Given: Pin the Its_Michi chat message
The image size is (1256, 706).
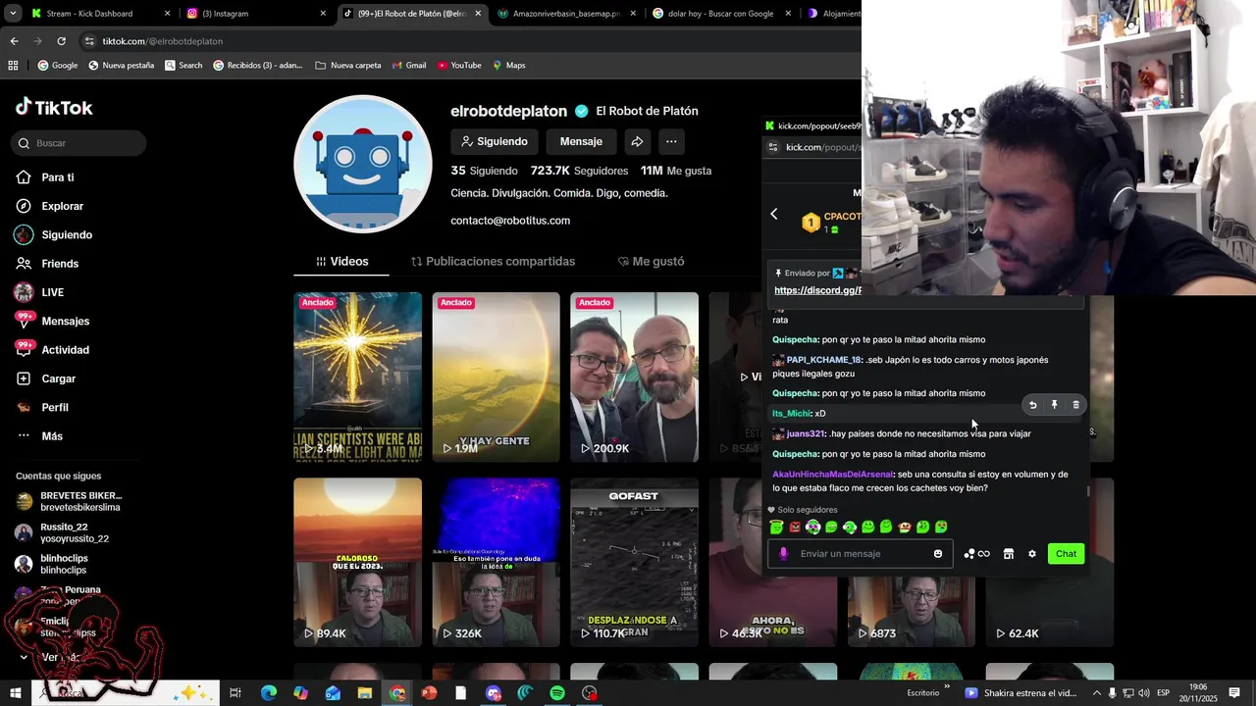Looking at the screenshot, I should pyautogui.click(x=1054, y=405).
